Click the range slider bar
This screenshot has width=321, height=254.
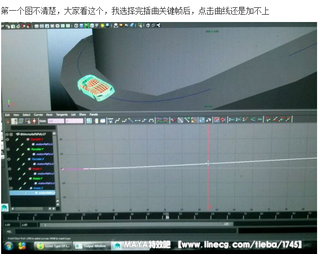click(x=137, y=225)
